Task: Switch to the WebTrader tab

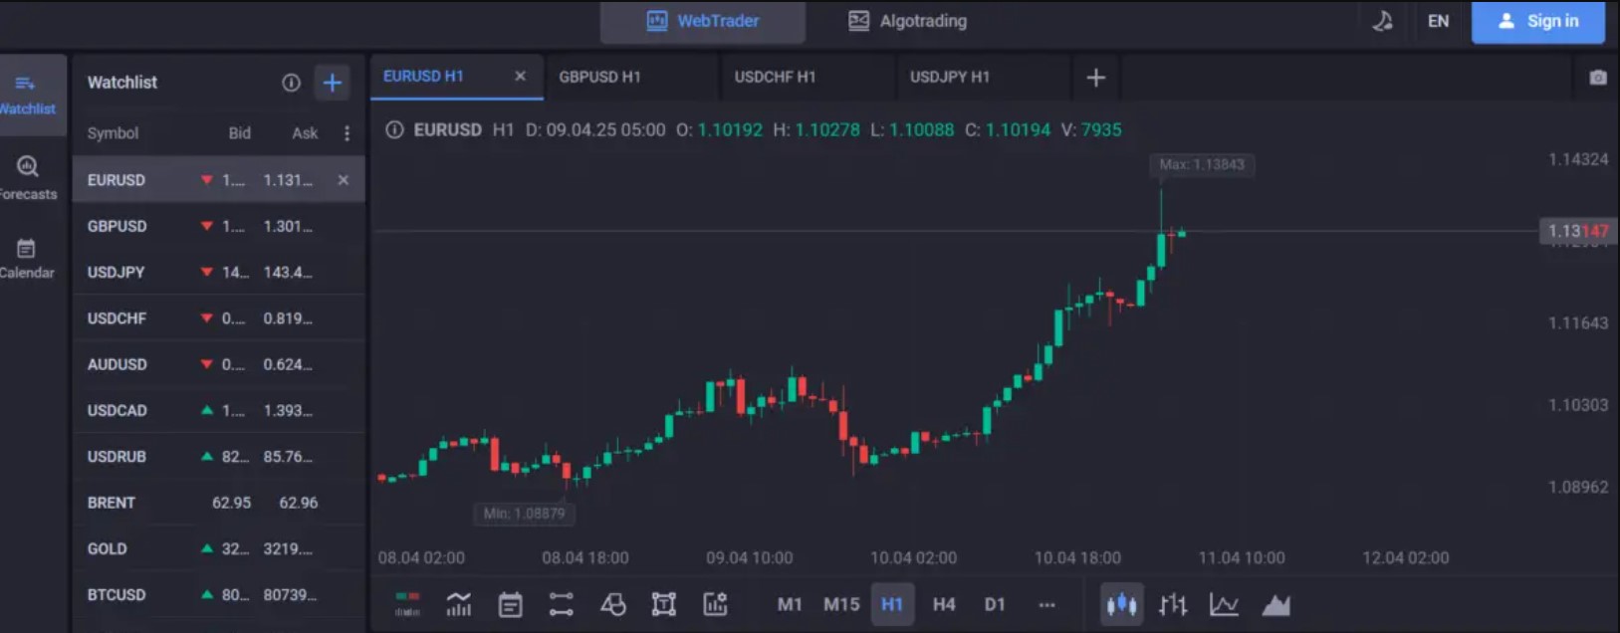Action: click(x=703, y=21)
